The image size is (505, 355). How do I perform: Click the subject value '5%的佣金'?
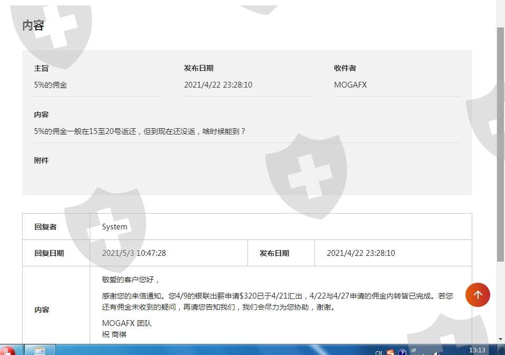(51, 85)
